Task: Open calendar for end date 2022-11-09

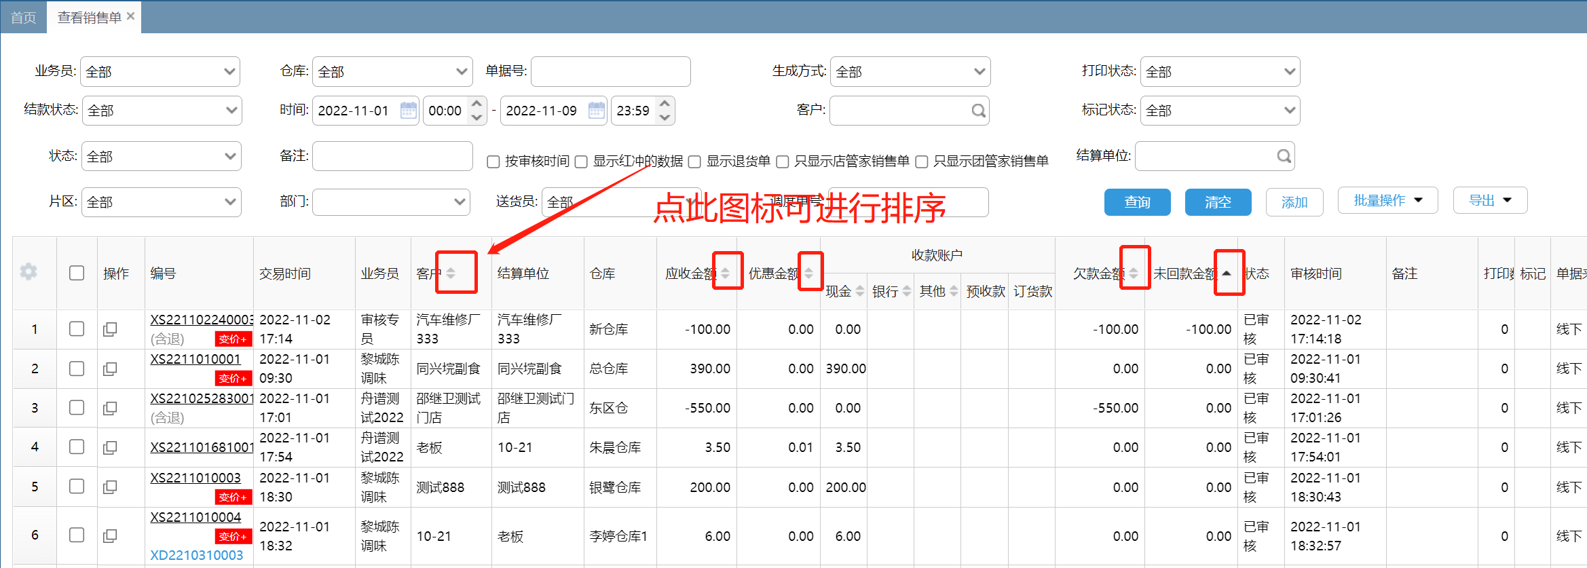Action: point(597,110)
